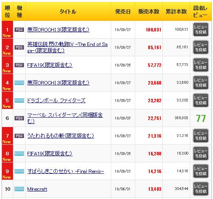The width and height of the screenshot is (213, 199).
Task: Click the PS4 icon in rank 3 FIFA19 row
Action: click(x=19, y=65)
